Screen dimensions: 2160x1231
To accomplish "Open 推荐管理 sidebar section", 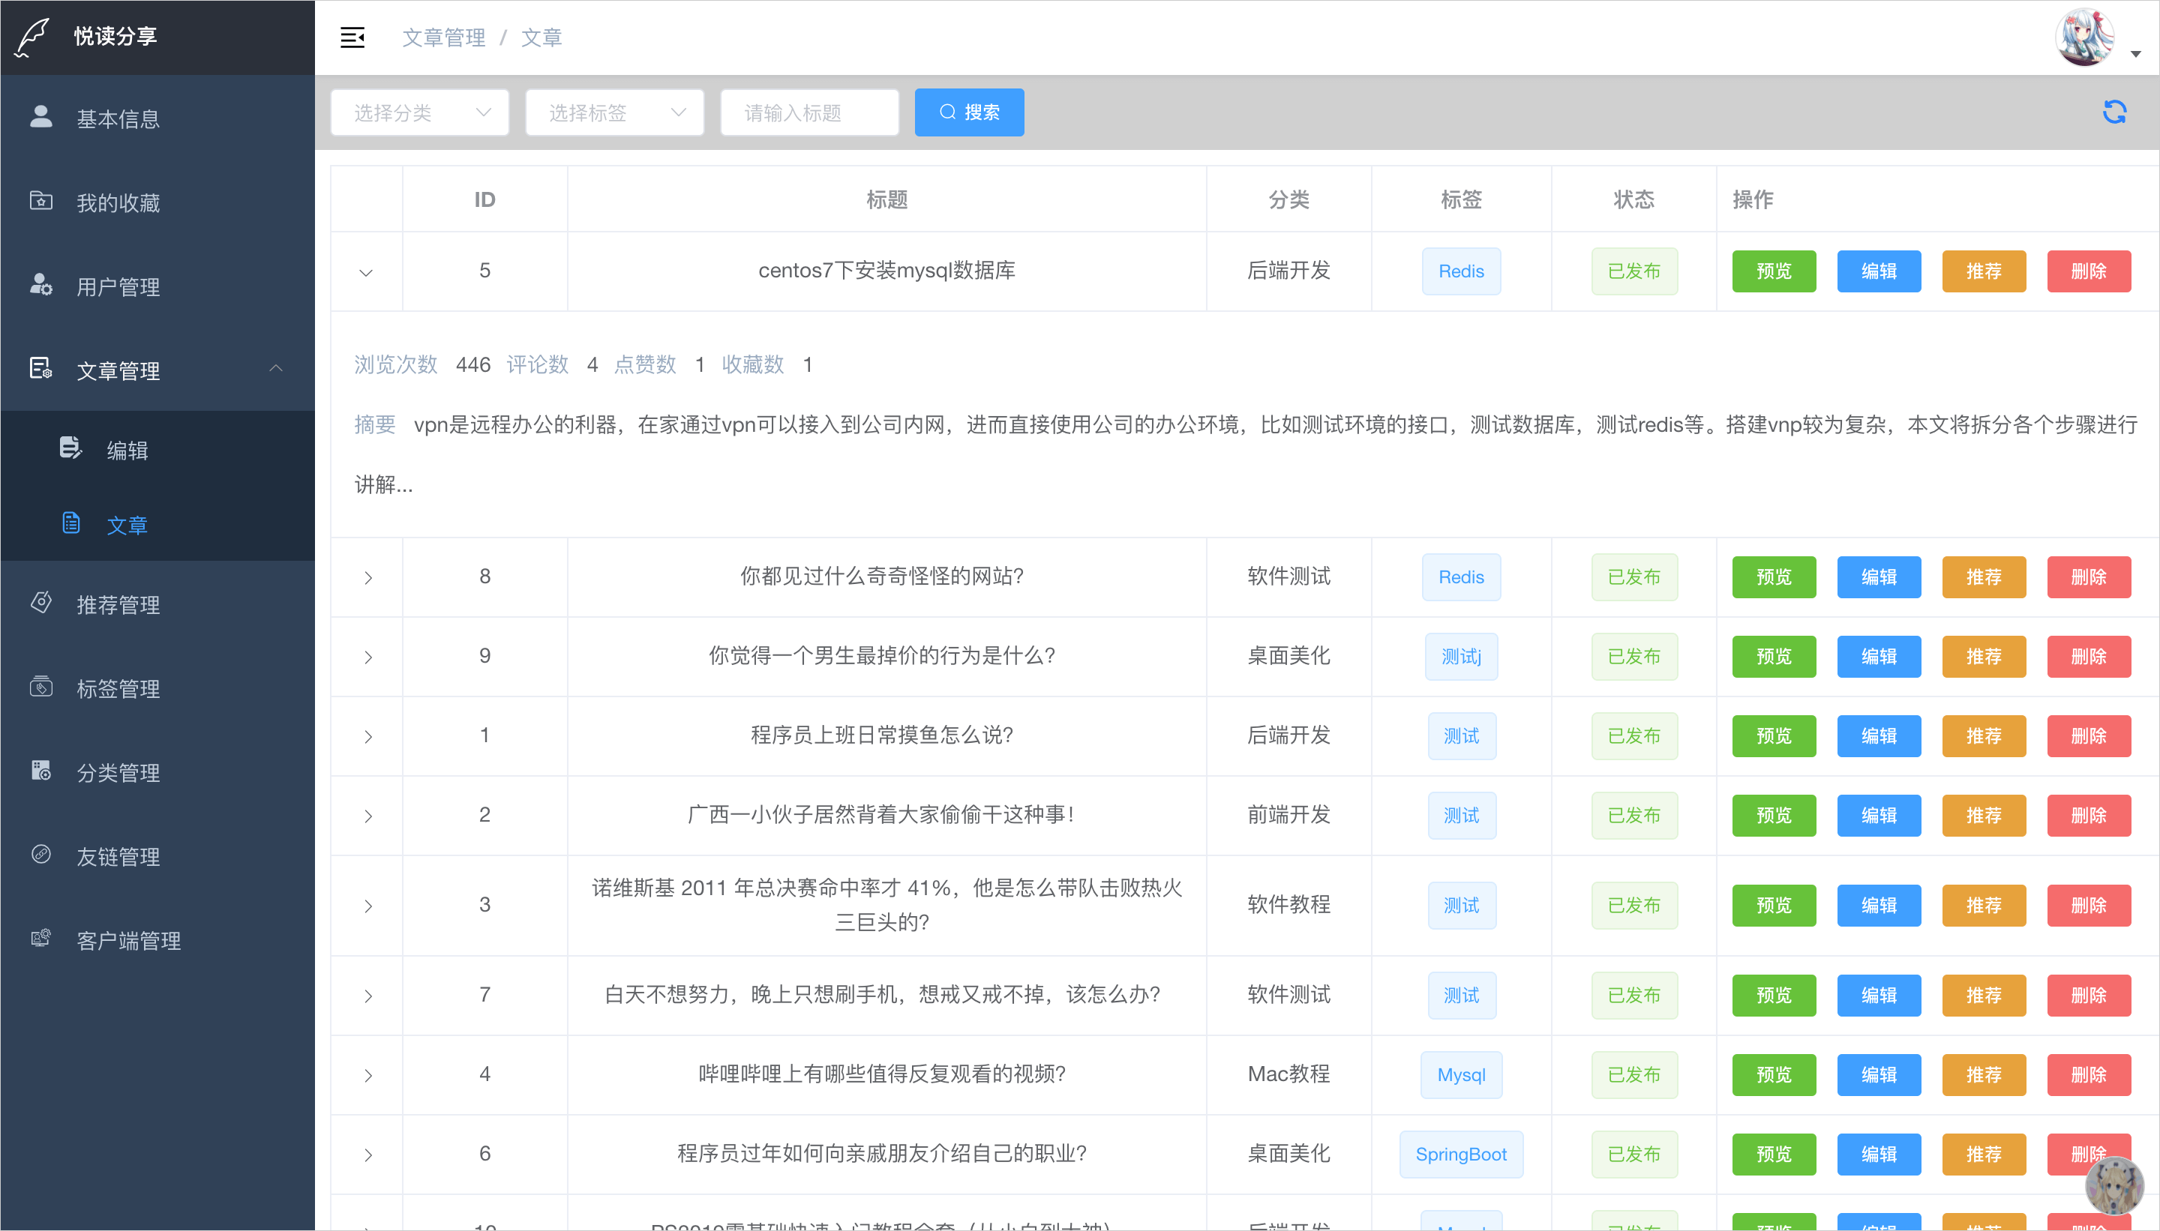I will (118, 604).
